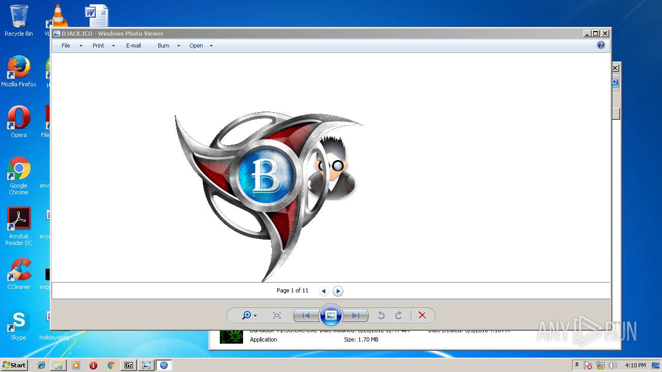The image size is (662, 372).
Task: Expand the Burn dropdown arrow
Action: coord(178,45)
